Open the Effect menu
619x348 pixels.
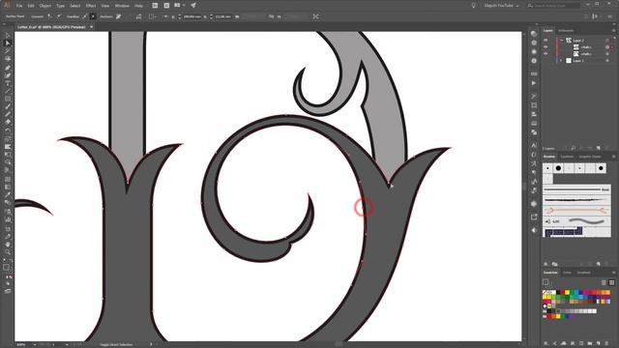click(x=91, y=6)
